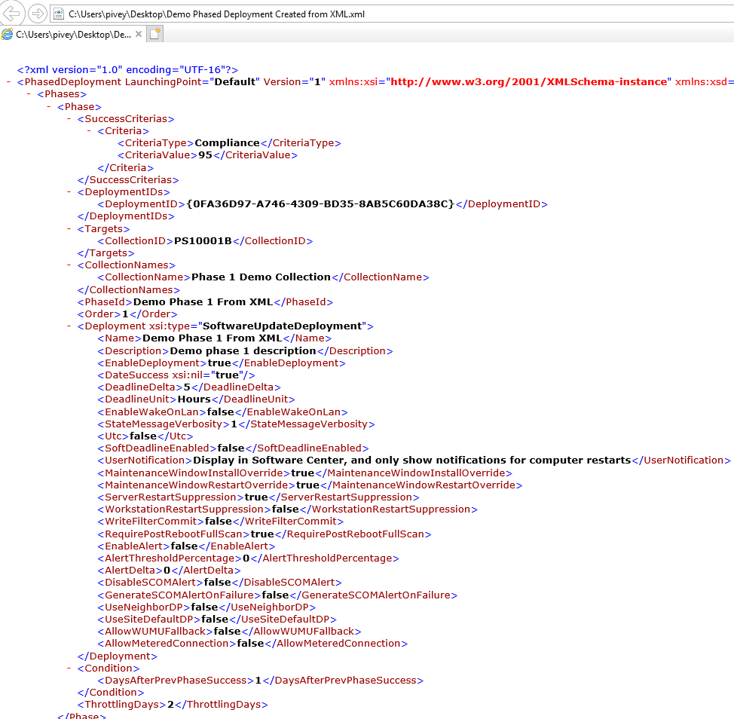Click the SoftDeadlineEnabled false value
Viewport: 734px width, 719px height.
tap(231, 448)
